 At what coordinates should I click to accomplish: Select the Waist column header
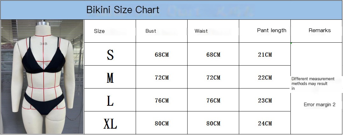(201, 31)
